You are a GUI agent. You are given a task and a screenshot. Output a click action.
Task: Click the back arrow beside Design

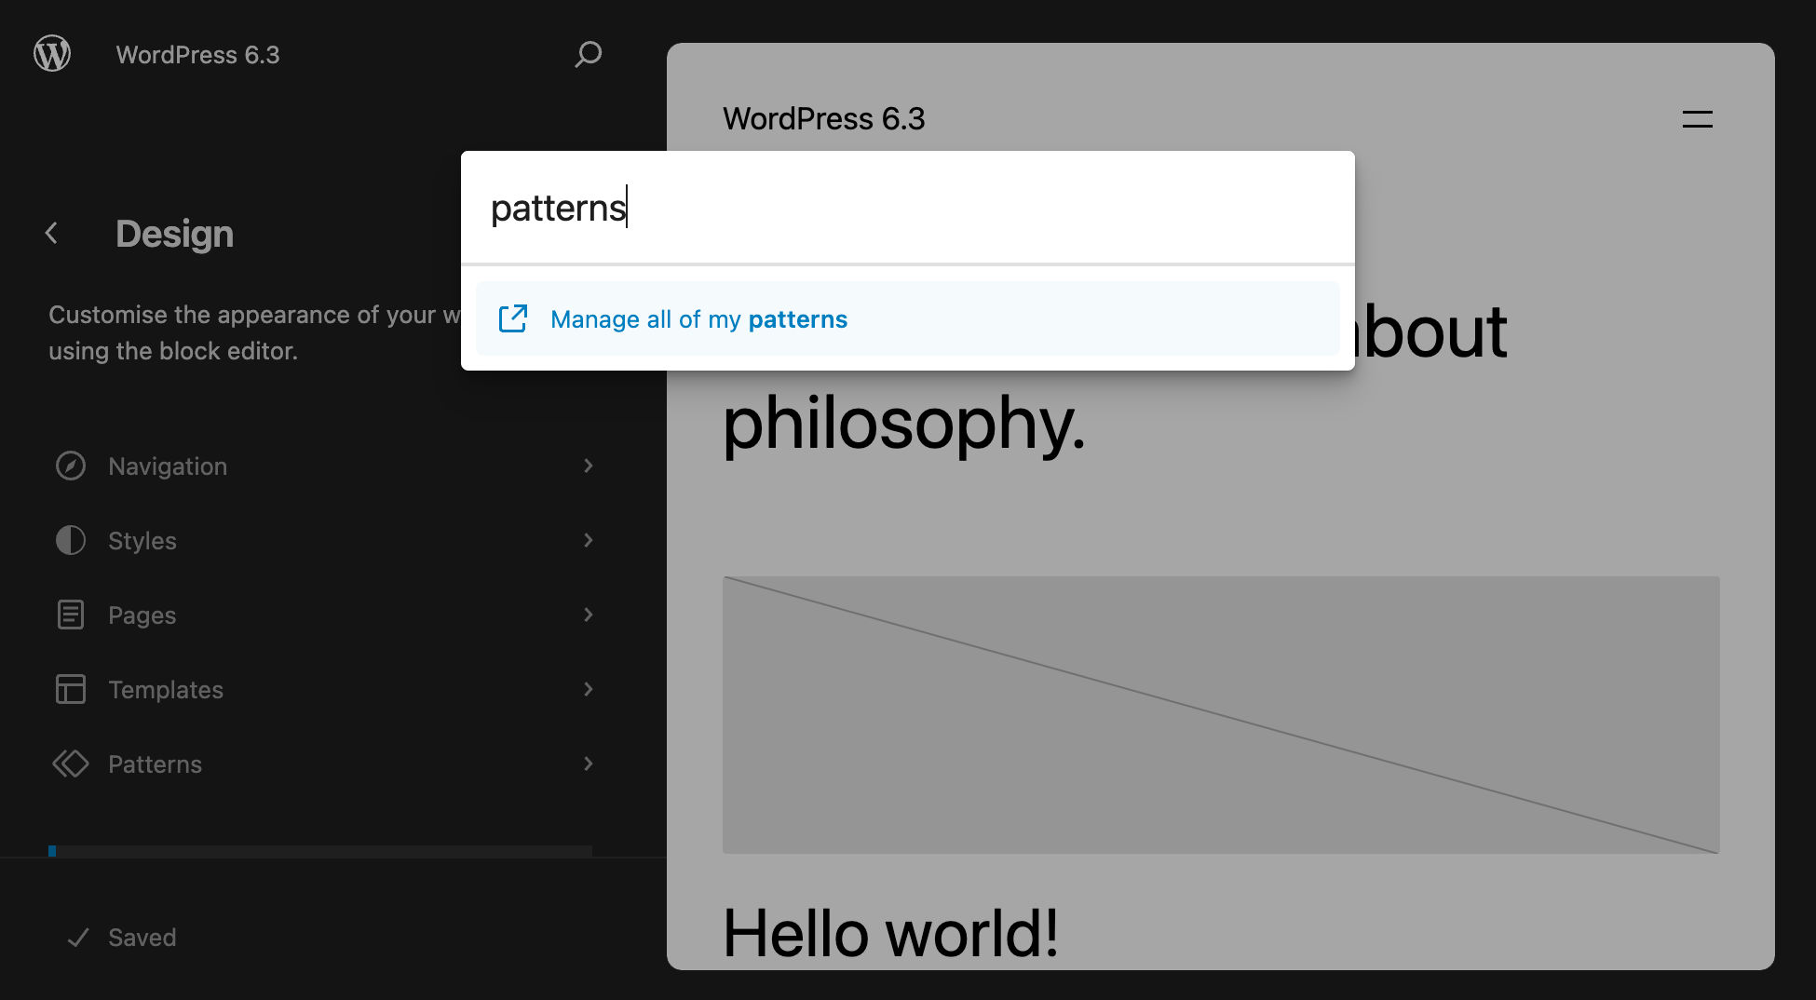tap(51, 233)
